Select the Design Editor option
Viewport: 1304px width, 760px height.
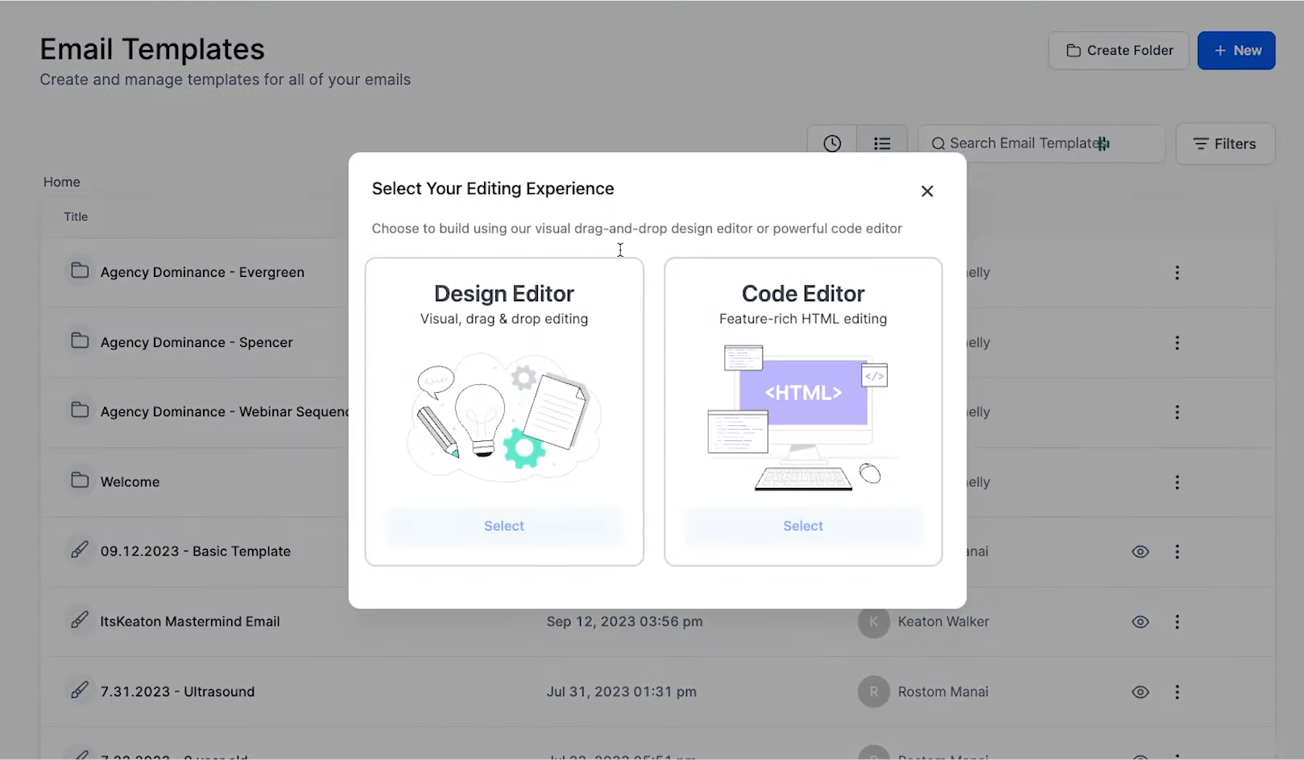[x=504, y=526]
